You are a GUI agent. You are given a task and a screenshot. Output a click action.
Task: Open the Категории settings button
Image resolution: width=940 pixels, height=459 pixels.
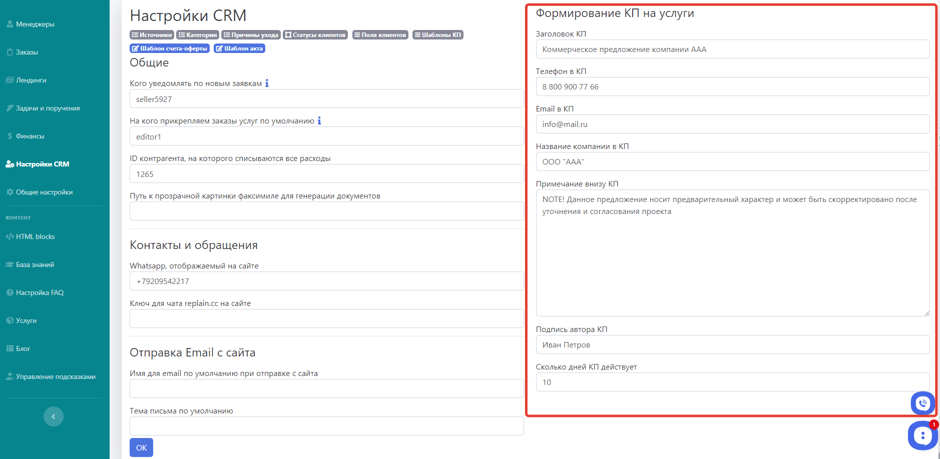(198, 35)
